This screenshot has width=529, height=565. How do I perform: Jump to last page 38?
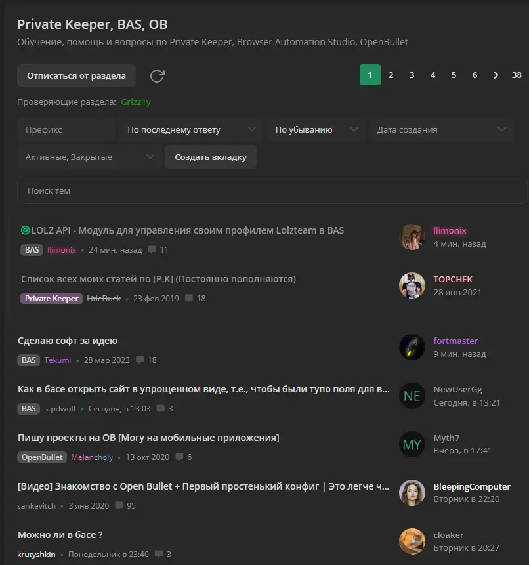517,75
